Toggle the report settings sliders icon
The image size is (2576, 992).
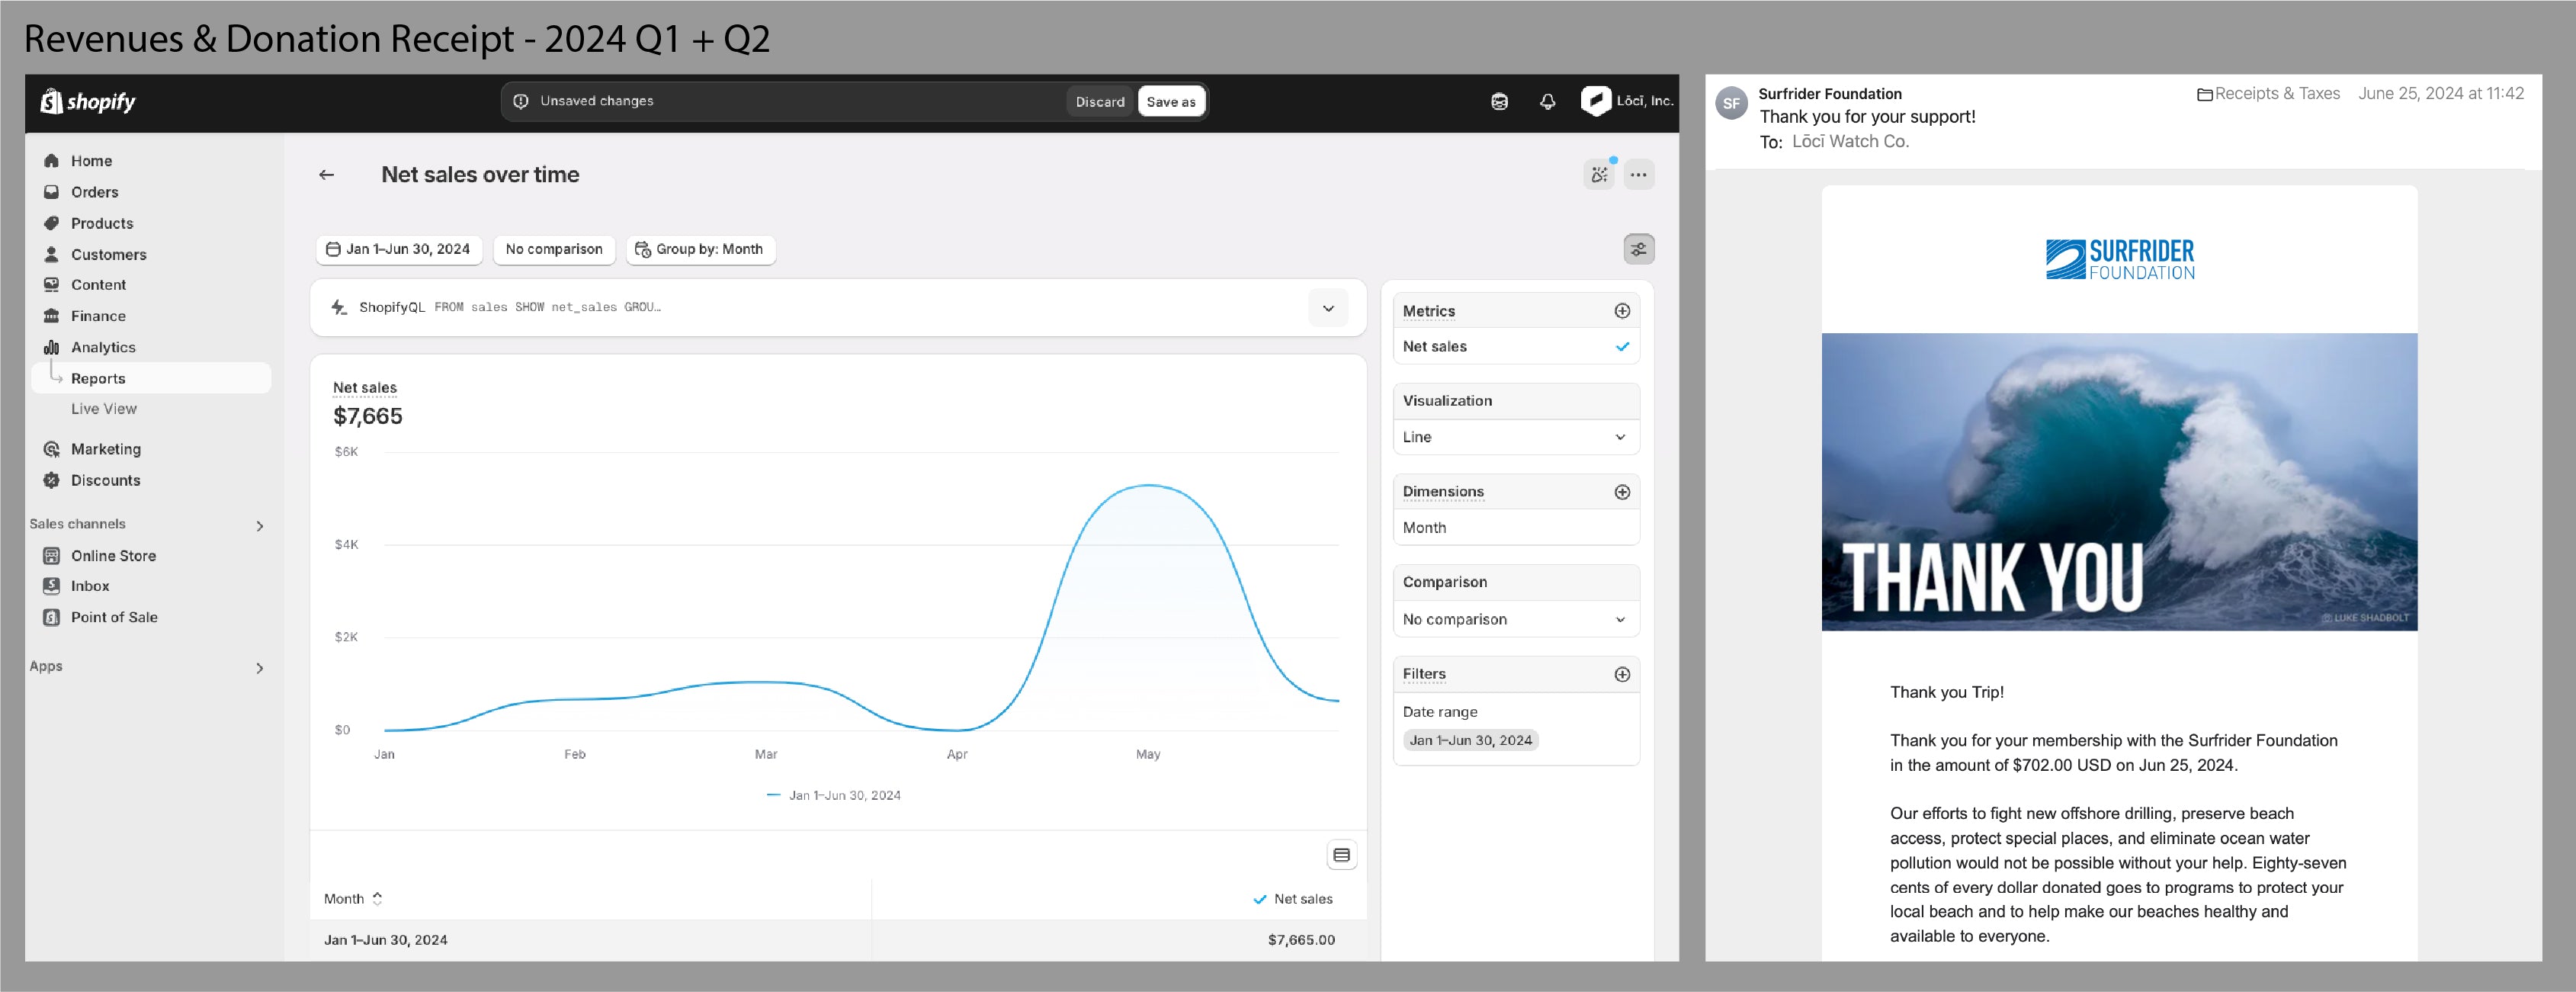tap(1638, 249)
